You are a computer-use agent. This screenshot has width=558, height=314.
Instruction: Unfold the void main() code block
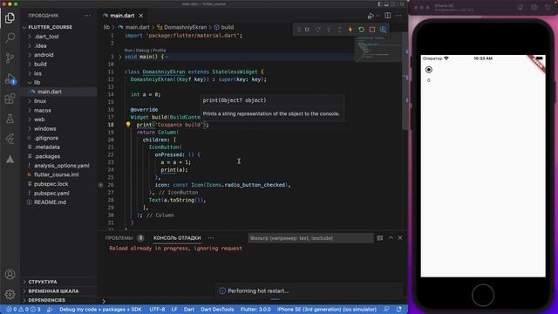(x=120, y=57)
